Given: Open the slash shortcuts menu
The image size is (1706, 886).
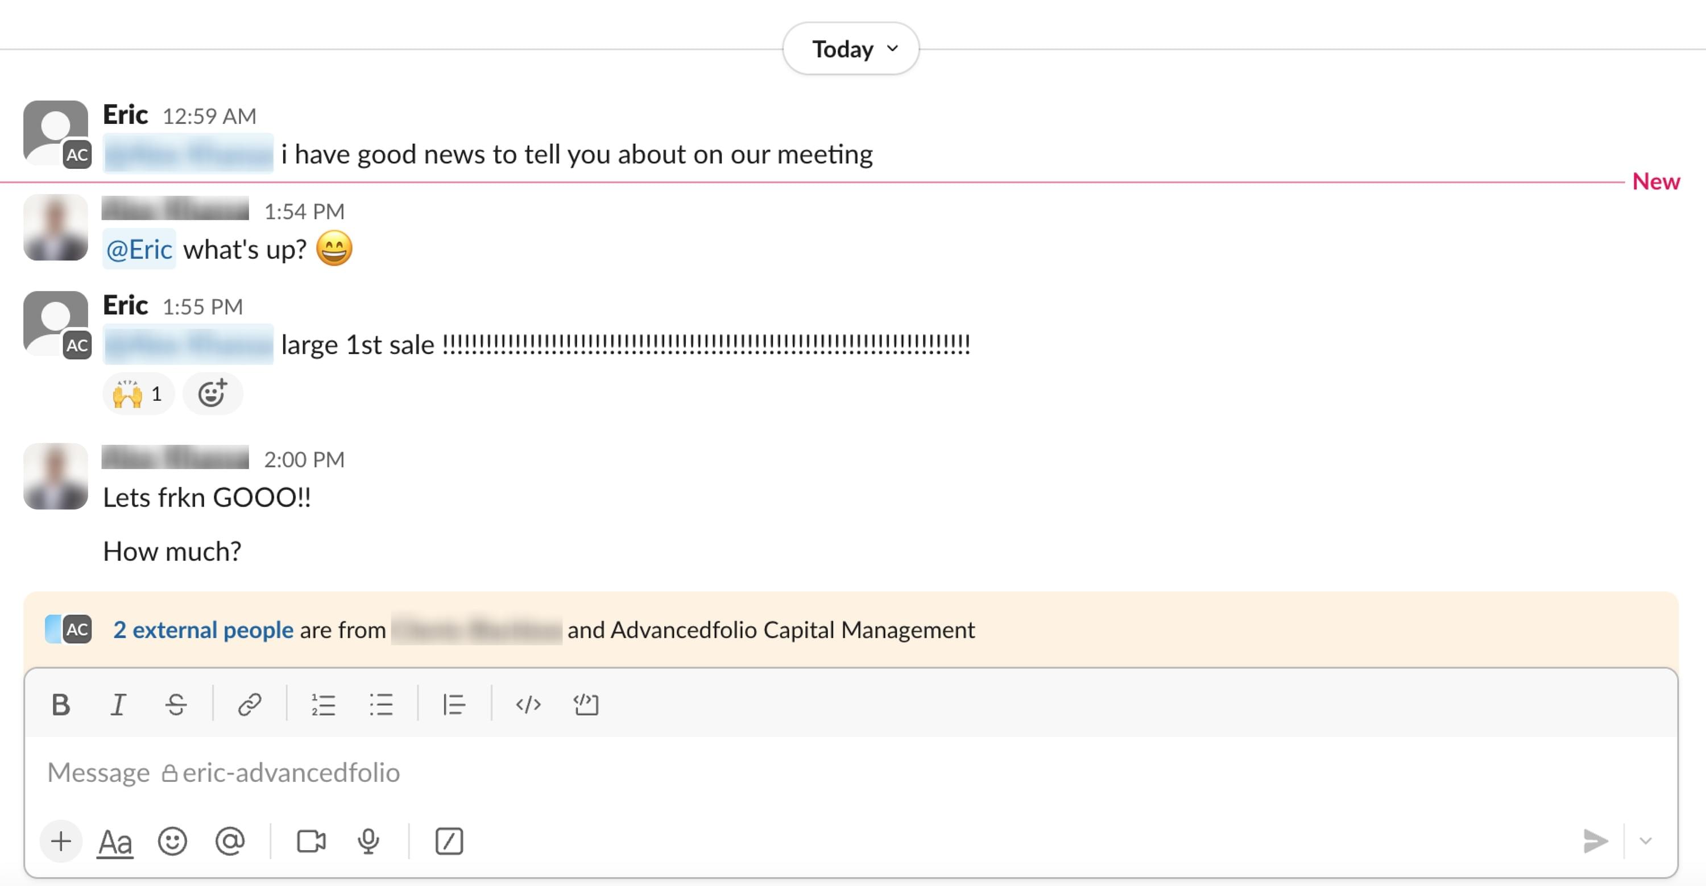Looking at the screenshot, I should (449, 842).
